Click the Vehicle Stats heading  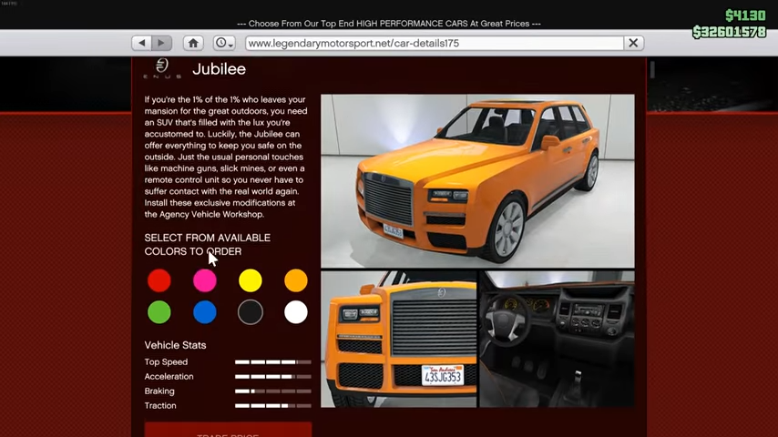click(175, 345)
